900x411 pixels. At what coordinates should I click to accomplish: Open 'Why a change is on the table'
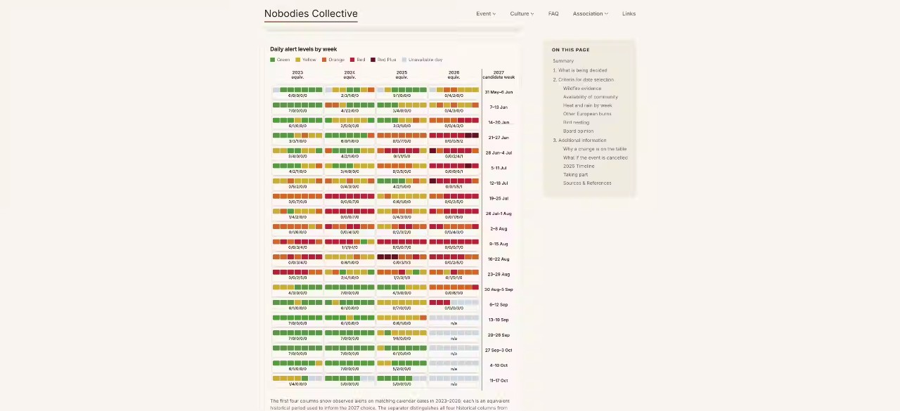point(595,149)
